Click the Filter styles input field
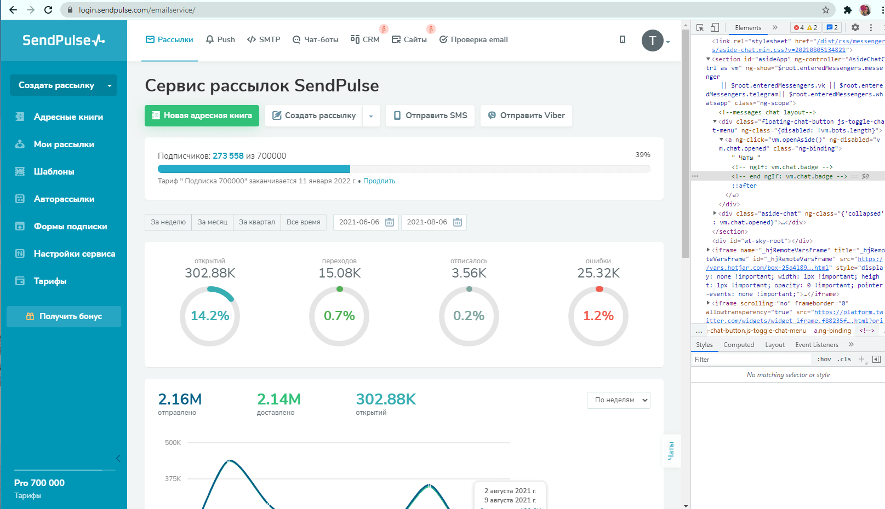 [751, 360]
